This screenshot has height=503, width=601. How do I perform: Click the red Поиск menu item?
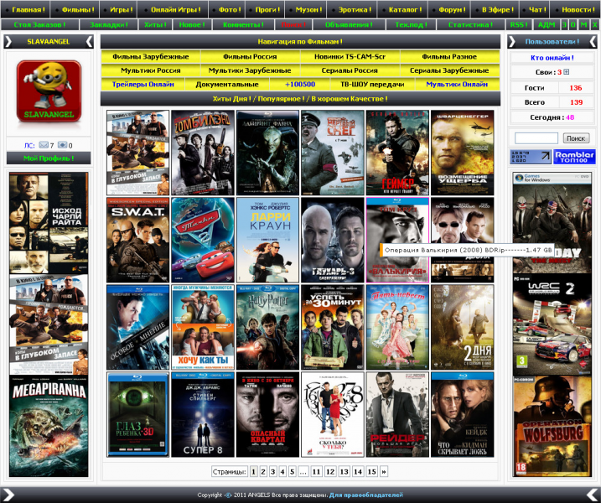click(293, 24)
